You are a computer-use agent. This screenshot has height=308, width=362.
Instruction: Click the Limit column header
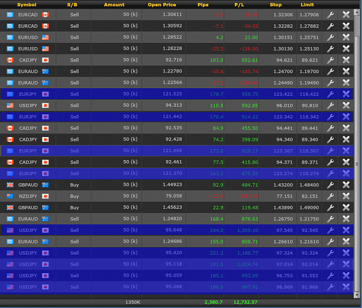pos(308,5)
